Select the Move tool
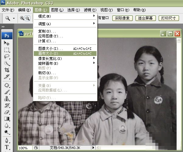Screen dimensions: 183x152 (7, 43)
